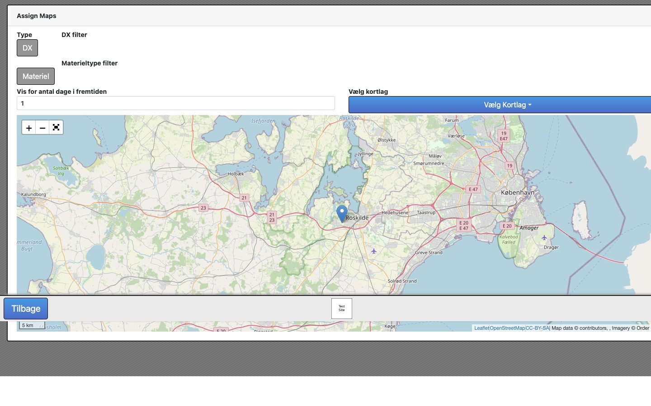This screenshot has width=651, height=406.
Task: Zoom in on the map
Action: pos(29,128)
